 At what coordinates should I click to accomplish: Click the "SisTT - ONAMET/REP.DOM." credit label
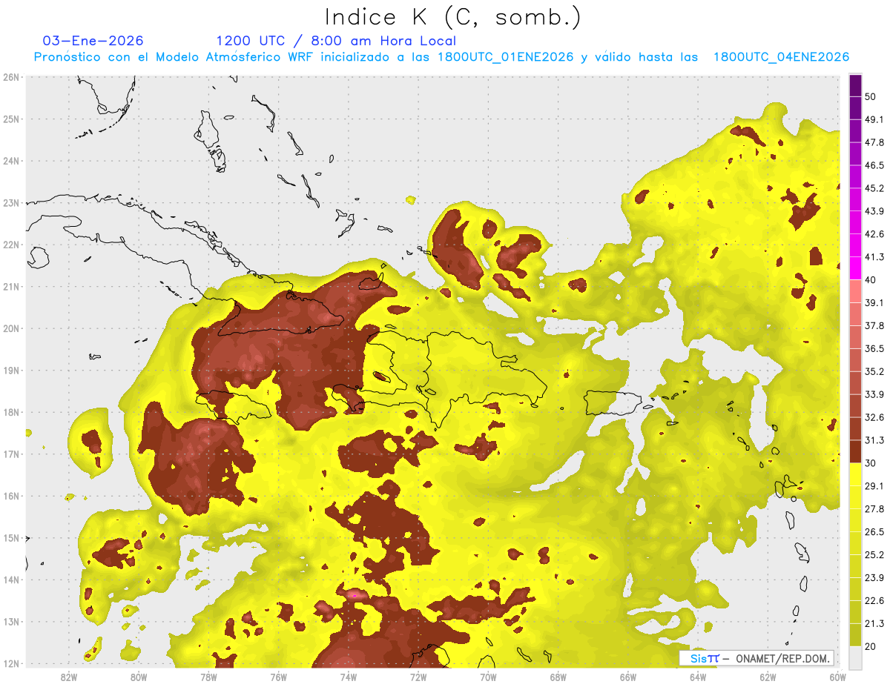pyautogui.click(x=756, y=658)
